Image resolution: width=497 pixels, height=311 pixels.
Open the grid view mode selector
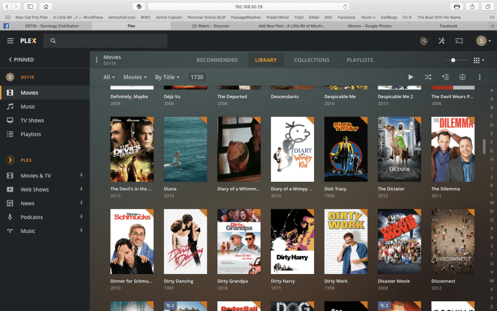479,60
